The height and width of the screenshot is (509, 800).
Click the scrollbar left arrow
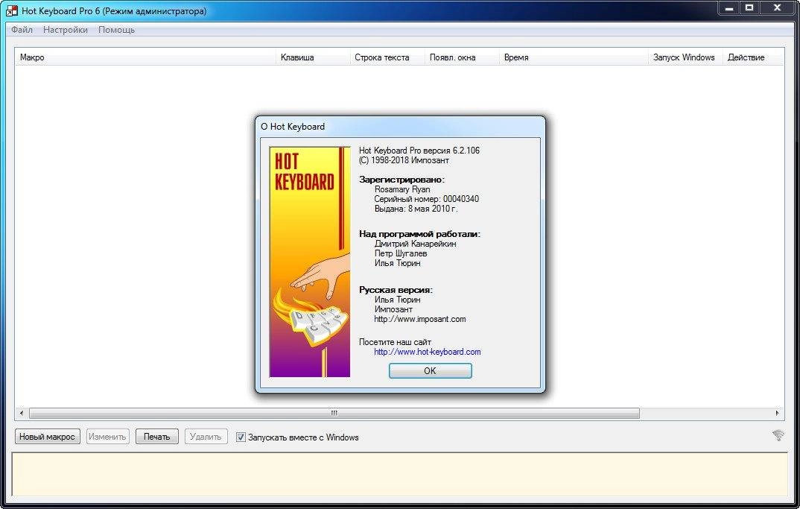click(22, 413)
